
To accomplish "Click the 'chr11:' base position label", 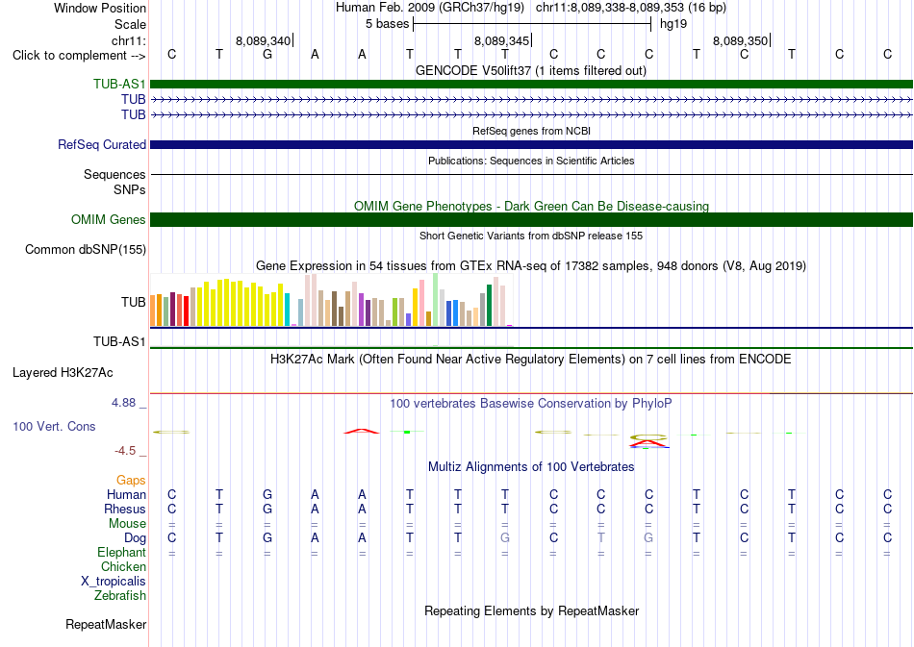I will (x=128, y=40).
